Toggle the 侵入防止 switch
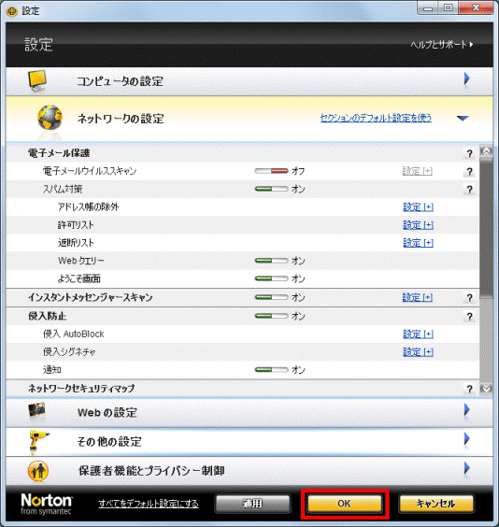The image size is (499, 527). point(271,316)
